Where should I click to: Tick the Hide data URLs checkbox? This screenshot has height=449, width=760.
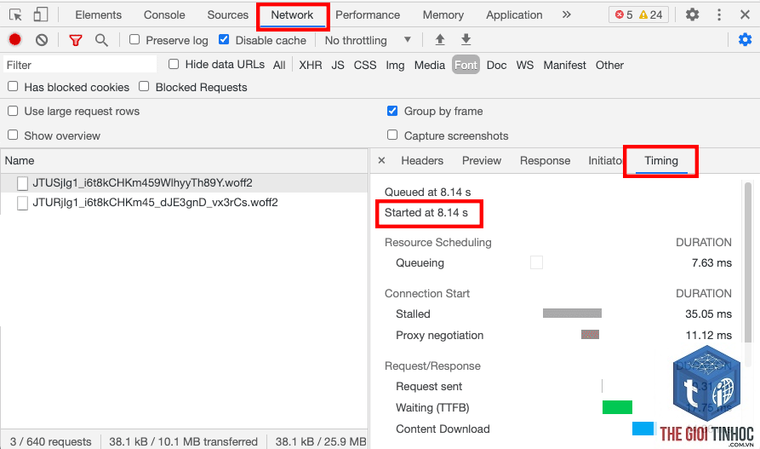174,64
